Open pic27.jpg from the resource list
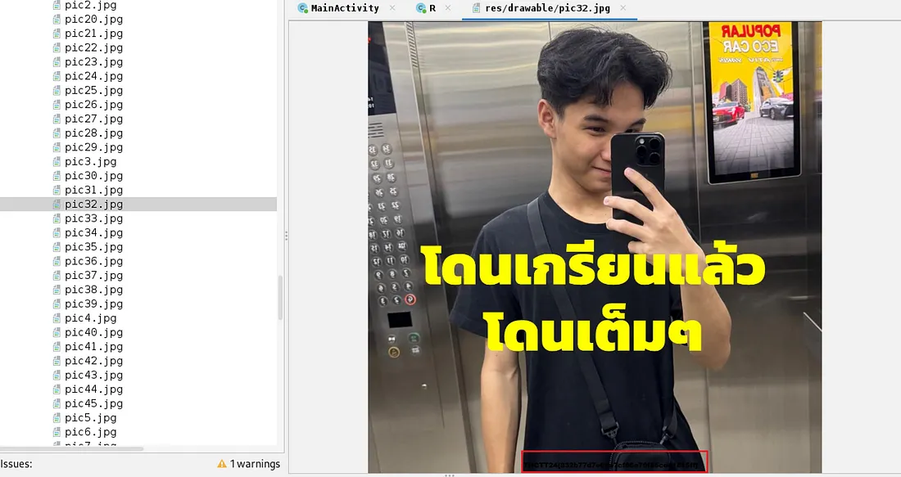 (x=93, y=119)
